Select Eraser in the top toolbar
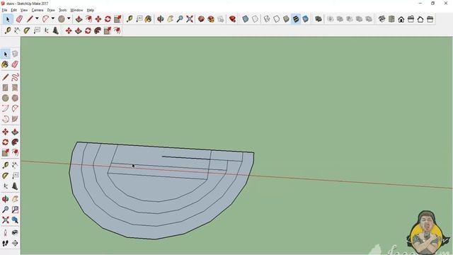 (19, 19)
